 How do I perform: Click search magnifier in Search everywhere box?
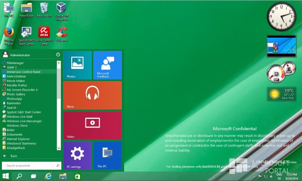click(58, 165)
